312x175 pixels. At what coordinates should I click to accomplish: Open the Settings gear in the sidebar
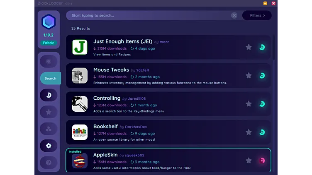[x=49, y=146]
